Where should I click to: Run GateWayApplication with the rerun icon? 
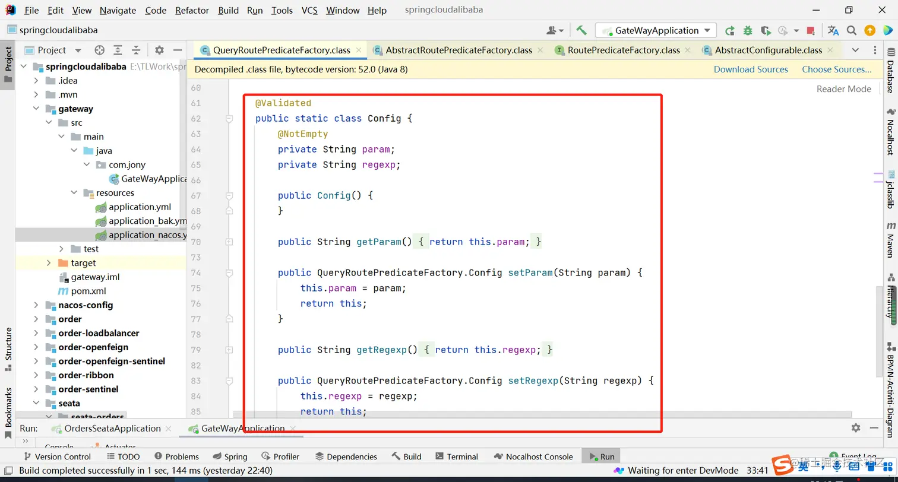(730, 30)
